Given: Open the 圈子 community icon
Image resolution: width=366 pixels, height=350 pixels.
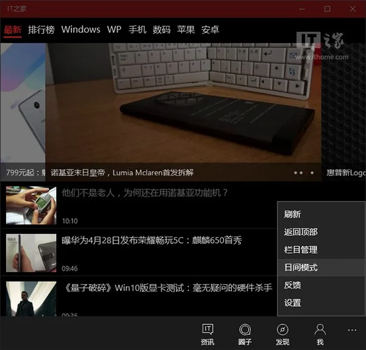Looking at the screenshot, I should point(245,334).
